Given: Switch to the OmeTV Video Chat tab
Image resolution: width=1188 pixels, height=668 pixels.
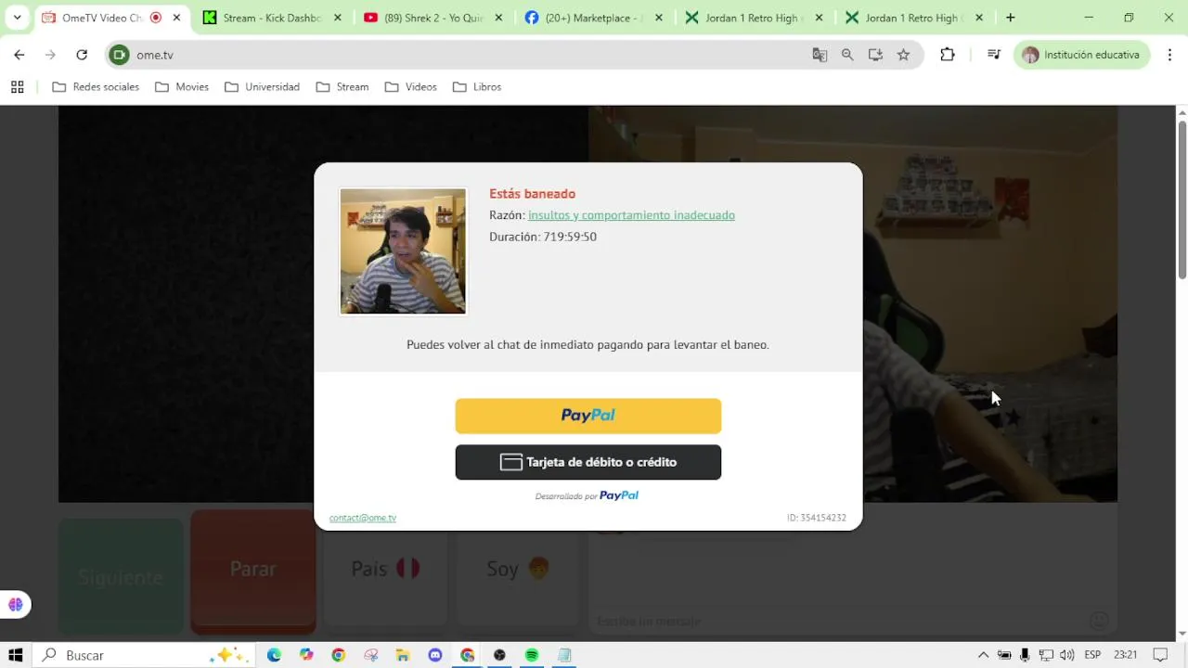Looking at the screenshot, I should pos(102,18).
